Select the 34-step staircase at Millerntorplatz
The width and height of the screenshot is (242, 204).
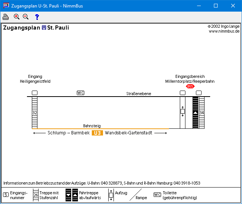coord(202,112)
